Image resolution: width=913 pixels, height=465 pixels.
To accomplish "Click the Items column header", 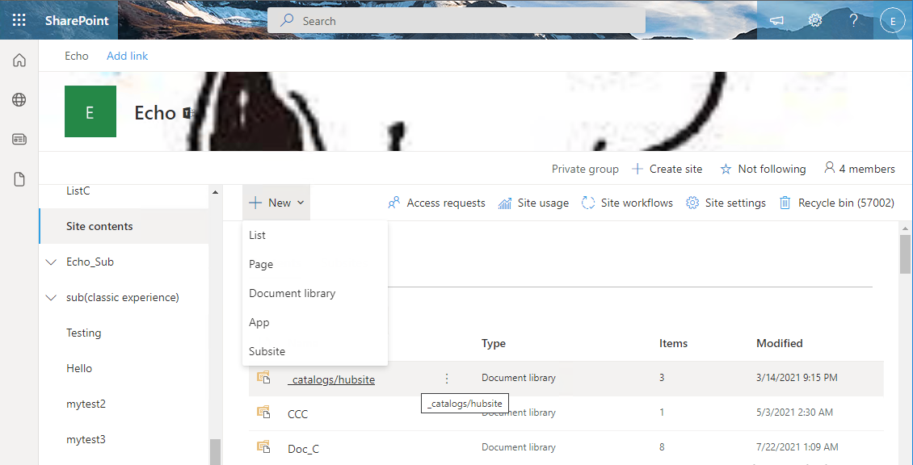I will coord(673,343).
